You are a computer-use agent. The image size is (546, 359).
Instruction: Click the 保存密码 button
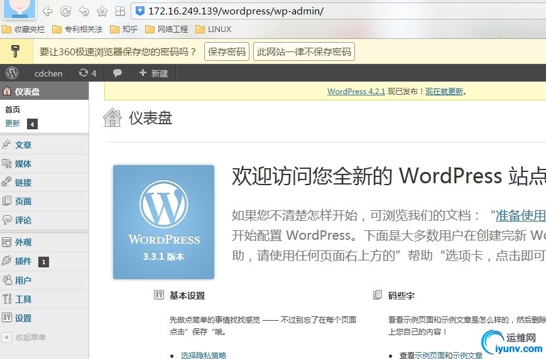click(x=227, y=51)
